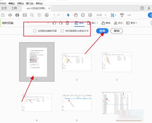Screen dimensions: 152x123
Task: Choose the Hand pan tool
Action: 76,15
